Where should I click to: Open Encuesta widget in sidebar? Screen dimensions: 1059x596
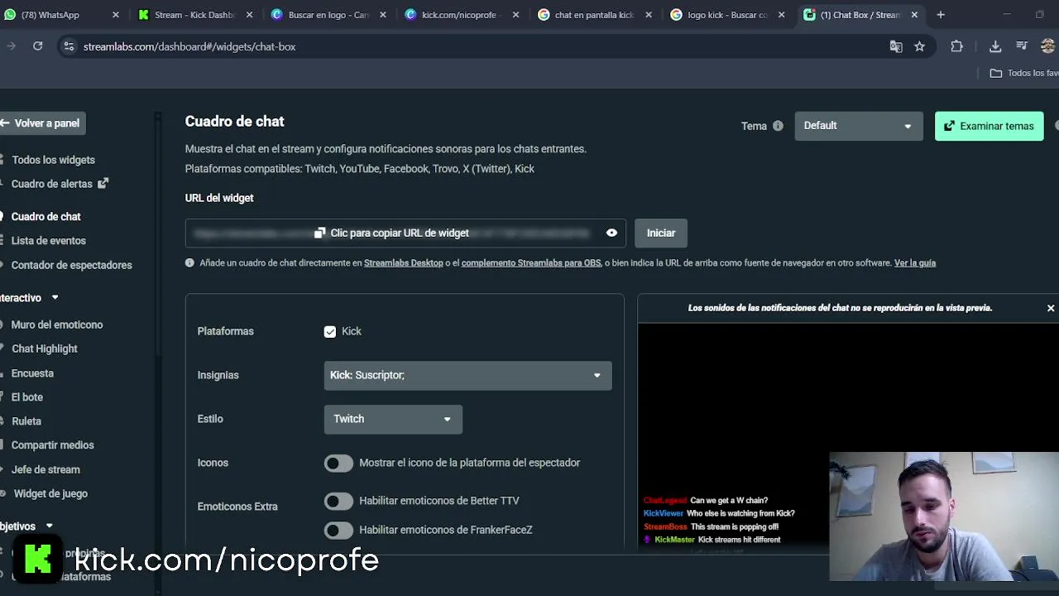32,373
